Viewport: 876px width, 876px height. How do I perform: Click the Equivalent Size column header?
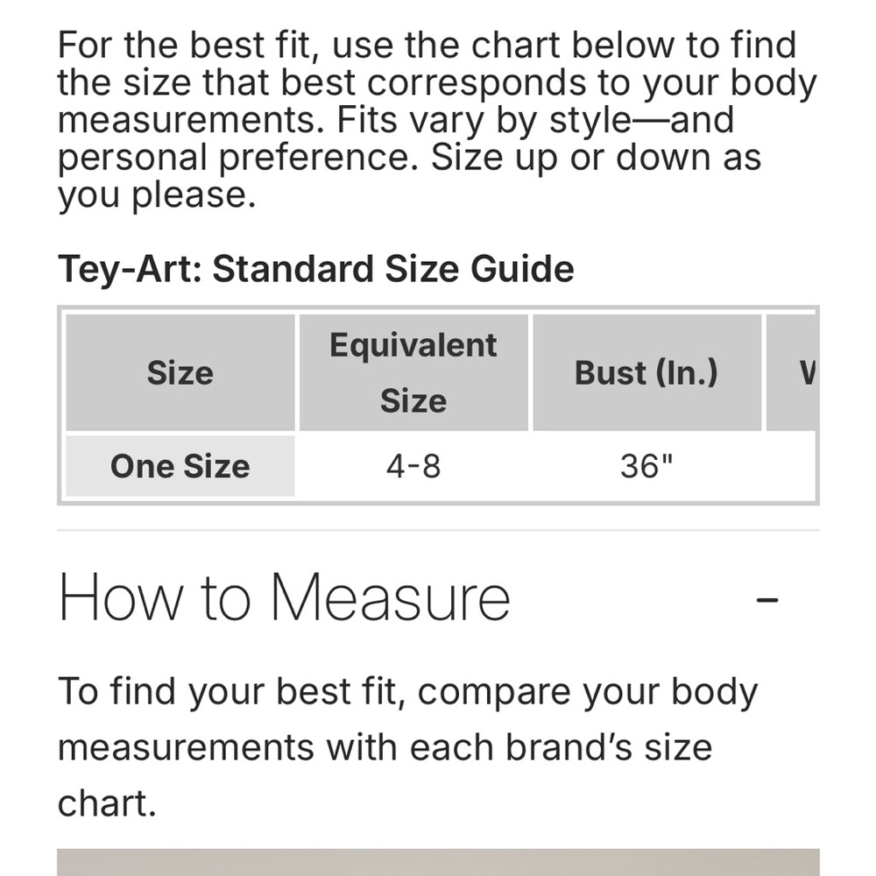tap(413, 373)
